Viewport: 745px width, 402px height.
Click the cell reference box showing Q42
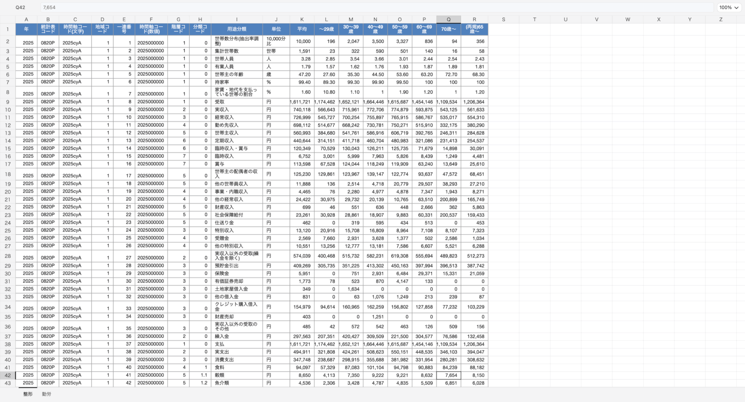coord(20,7)
